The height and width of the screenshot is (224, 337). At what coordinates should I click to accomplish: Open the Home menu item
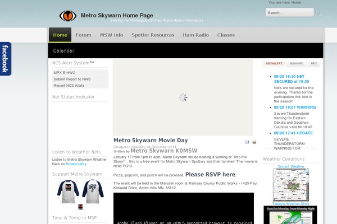tap(60, 35)
